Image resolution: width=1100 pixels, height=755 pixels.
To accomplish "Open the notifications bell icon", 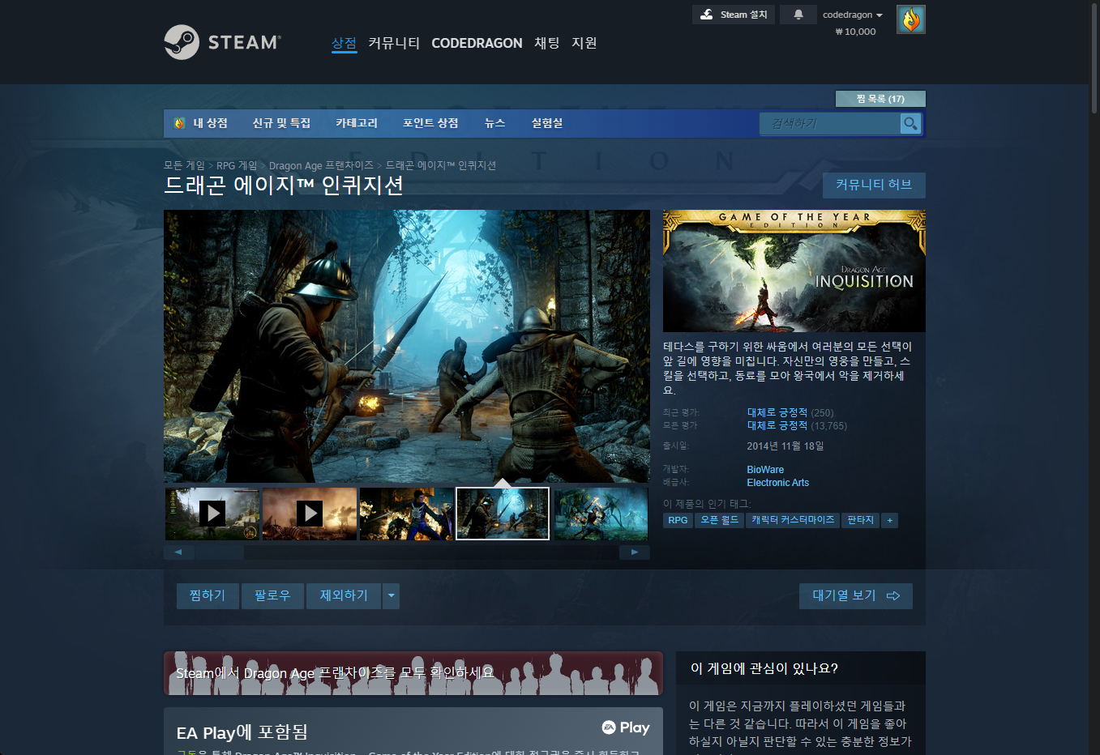I will 798,15.
